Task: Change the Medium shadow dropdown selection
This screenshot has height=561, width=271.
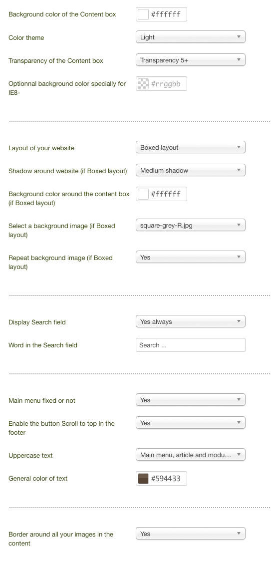Action: coord(191,170)
